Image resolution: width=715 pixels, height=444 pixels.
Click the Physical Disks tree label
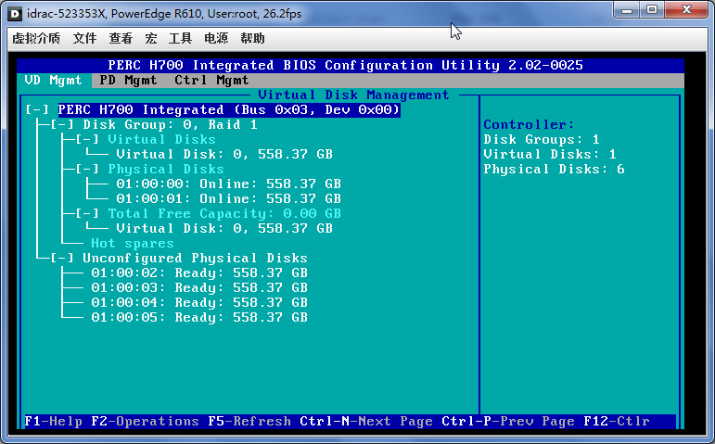[x=166, y=169]
